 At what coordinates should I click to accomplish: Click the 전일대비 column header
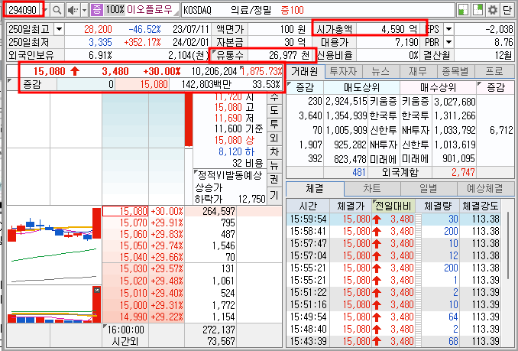393,206
